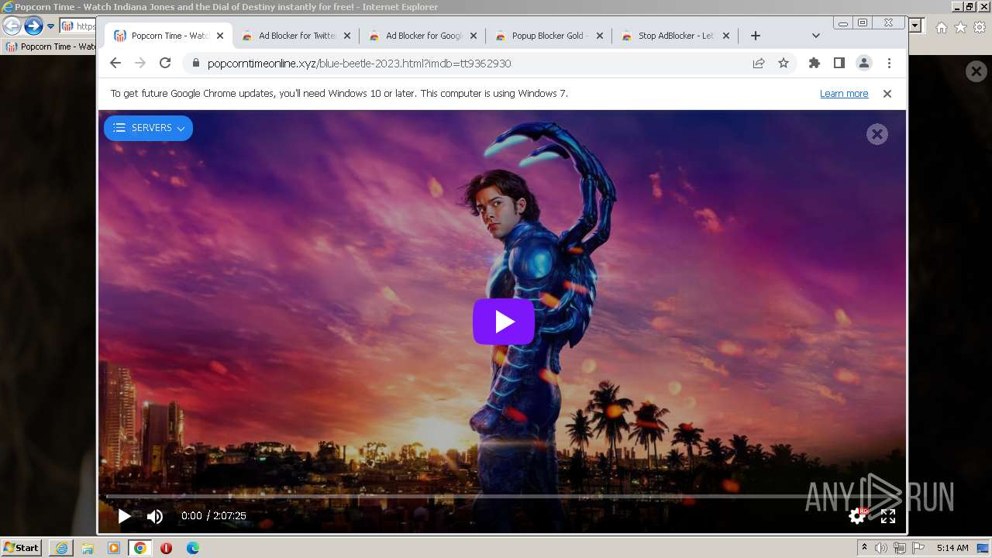Viewport: 992px width, 558px height.
Task: Go back in Internet Explorer window
Action: [x=12, y=26]
